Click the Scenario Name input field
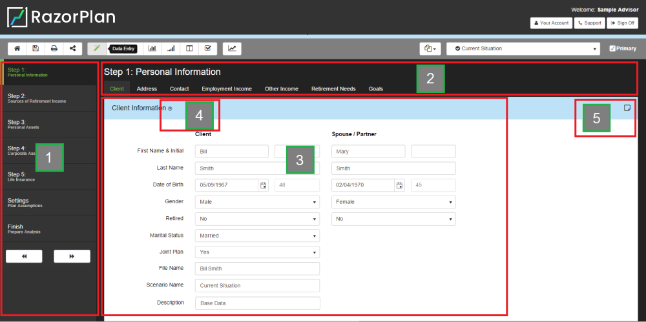646x322 pixels. tap(257, 285)
